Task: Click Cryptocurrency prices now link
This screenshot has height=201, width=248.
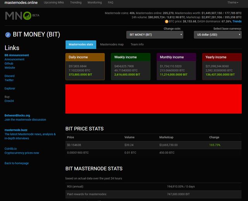Action: point(22,153)
